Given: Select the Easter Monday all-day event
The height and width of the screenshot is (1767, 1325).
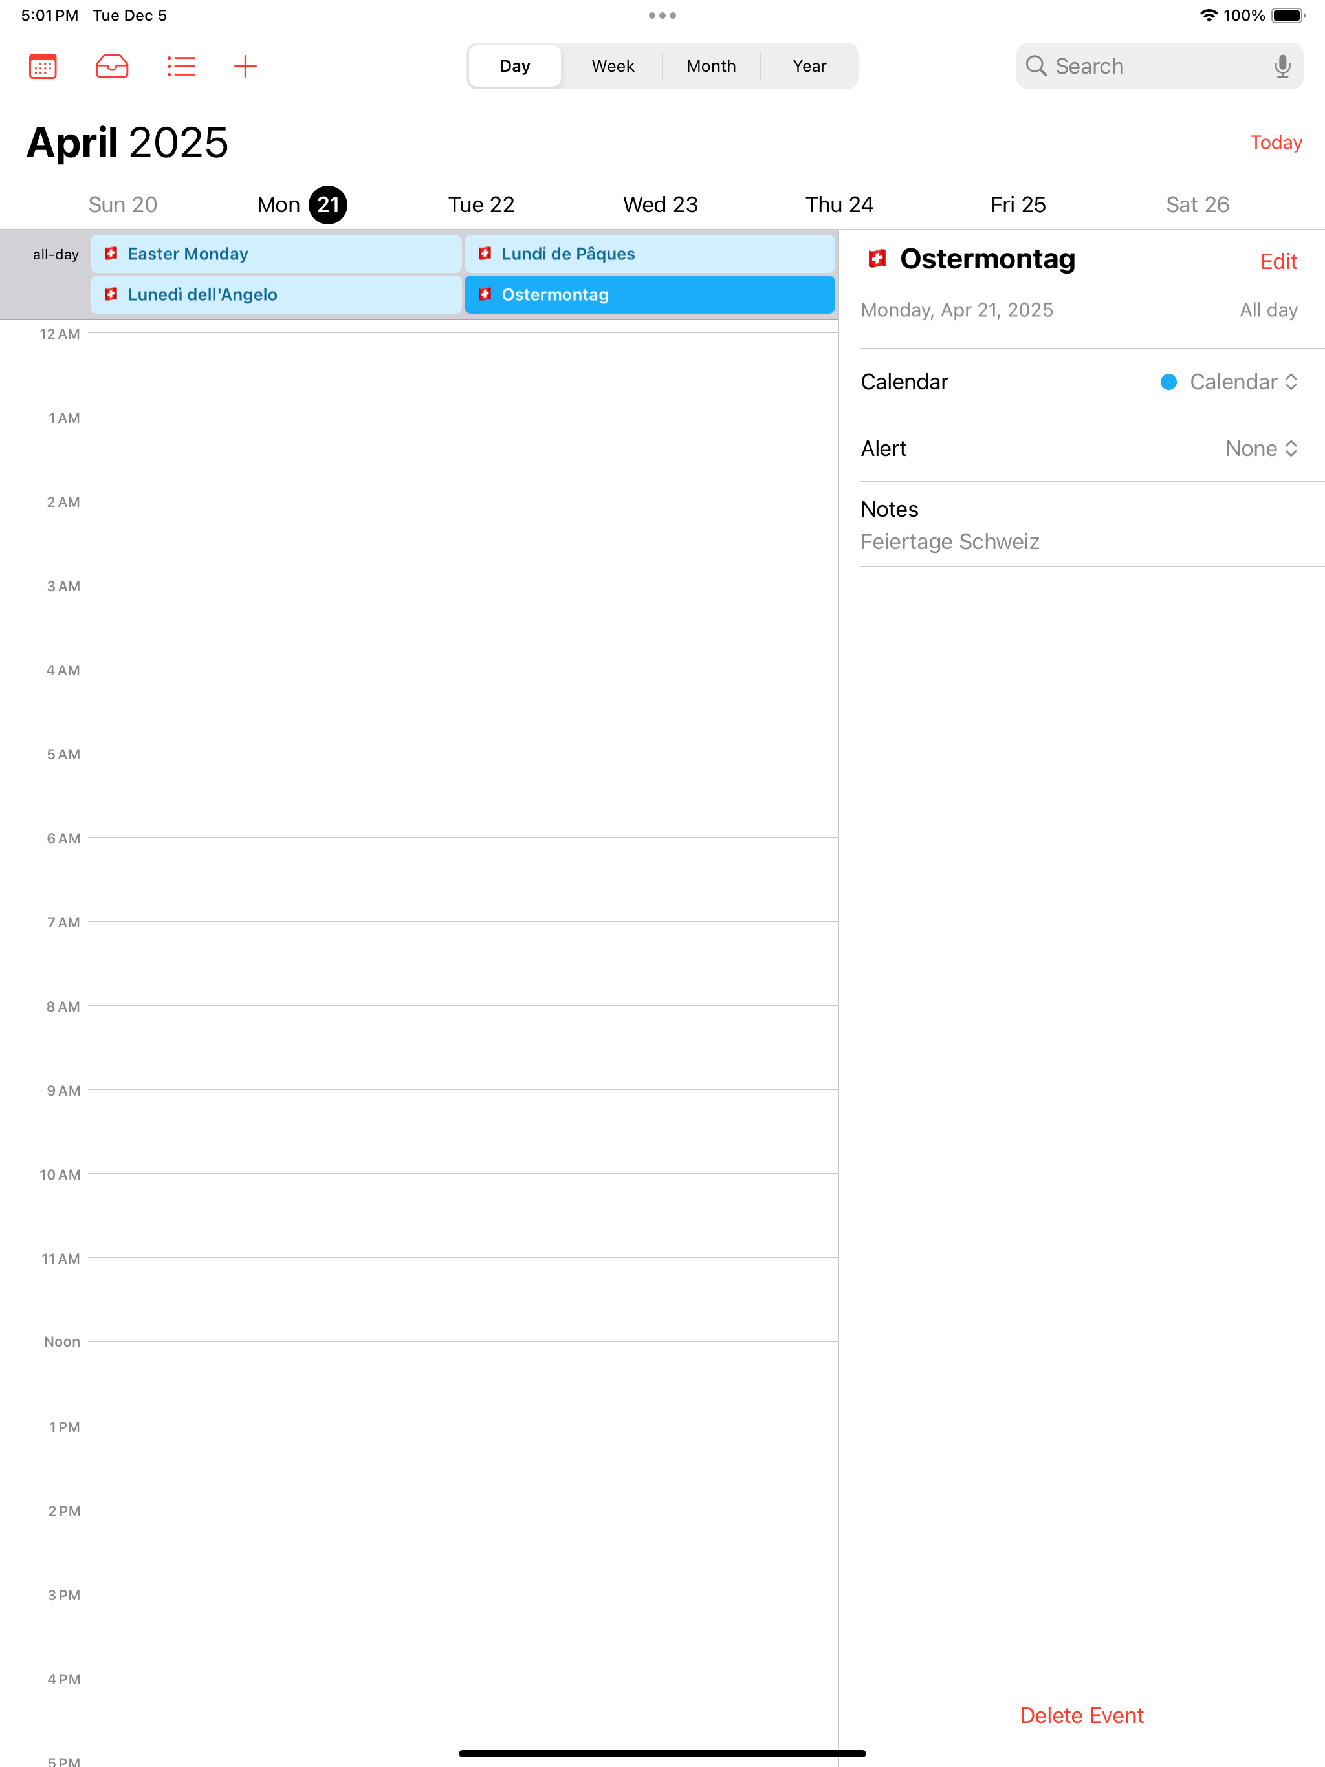Looking at the screenshot, I should click(x=276, y=254).
